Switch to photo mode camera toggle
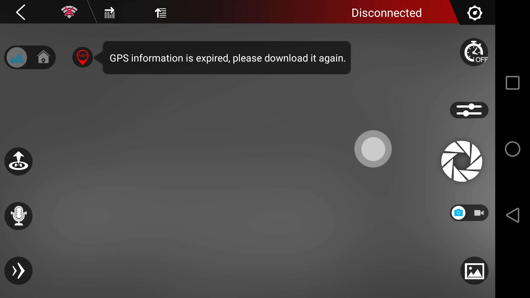 (x=459, y=213)
